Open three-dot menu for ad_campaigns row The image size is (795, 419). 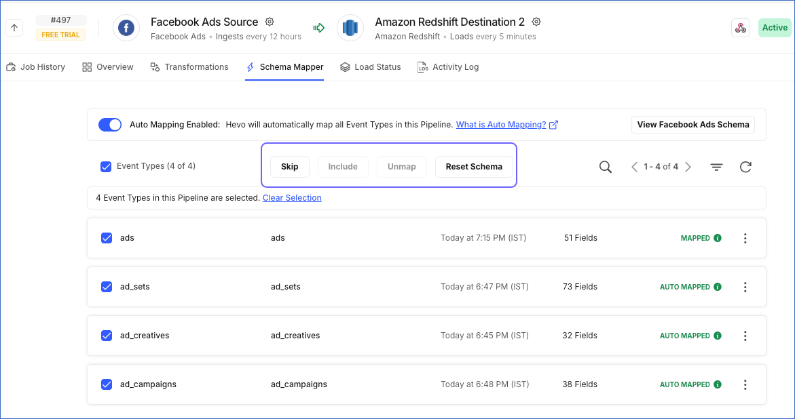(745, 384)
